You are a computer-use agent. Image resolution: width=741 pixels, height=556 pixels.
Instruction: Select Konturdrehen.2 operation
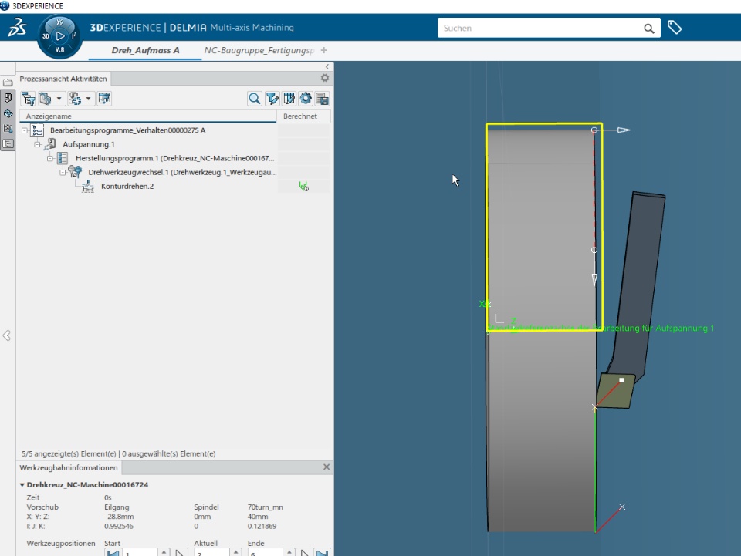(x=127, y=187)
